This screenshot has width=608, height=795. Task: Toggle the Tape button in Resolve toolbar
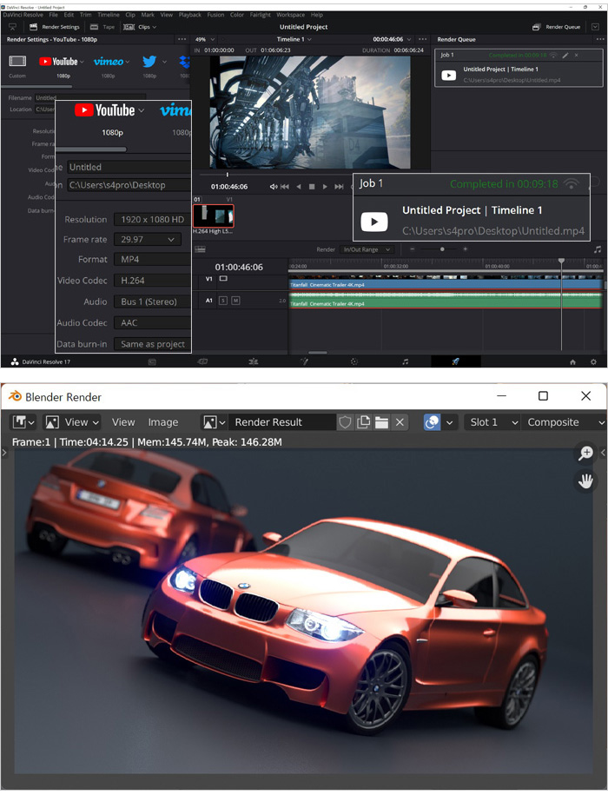[102, 27]
